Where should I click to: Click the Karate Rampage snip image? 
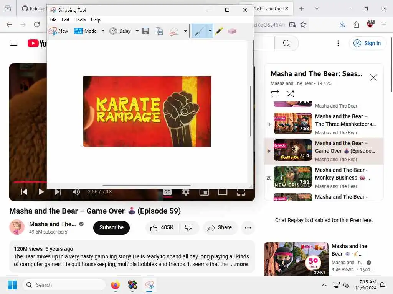[147, 111]
